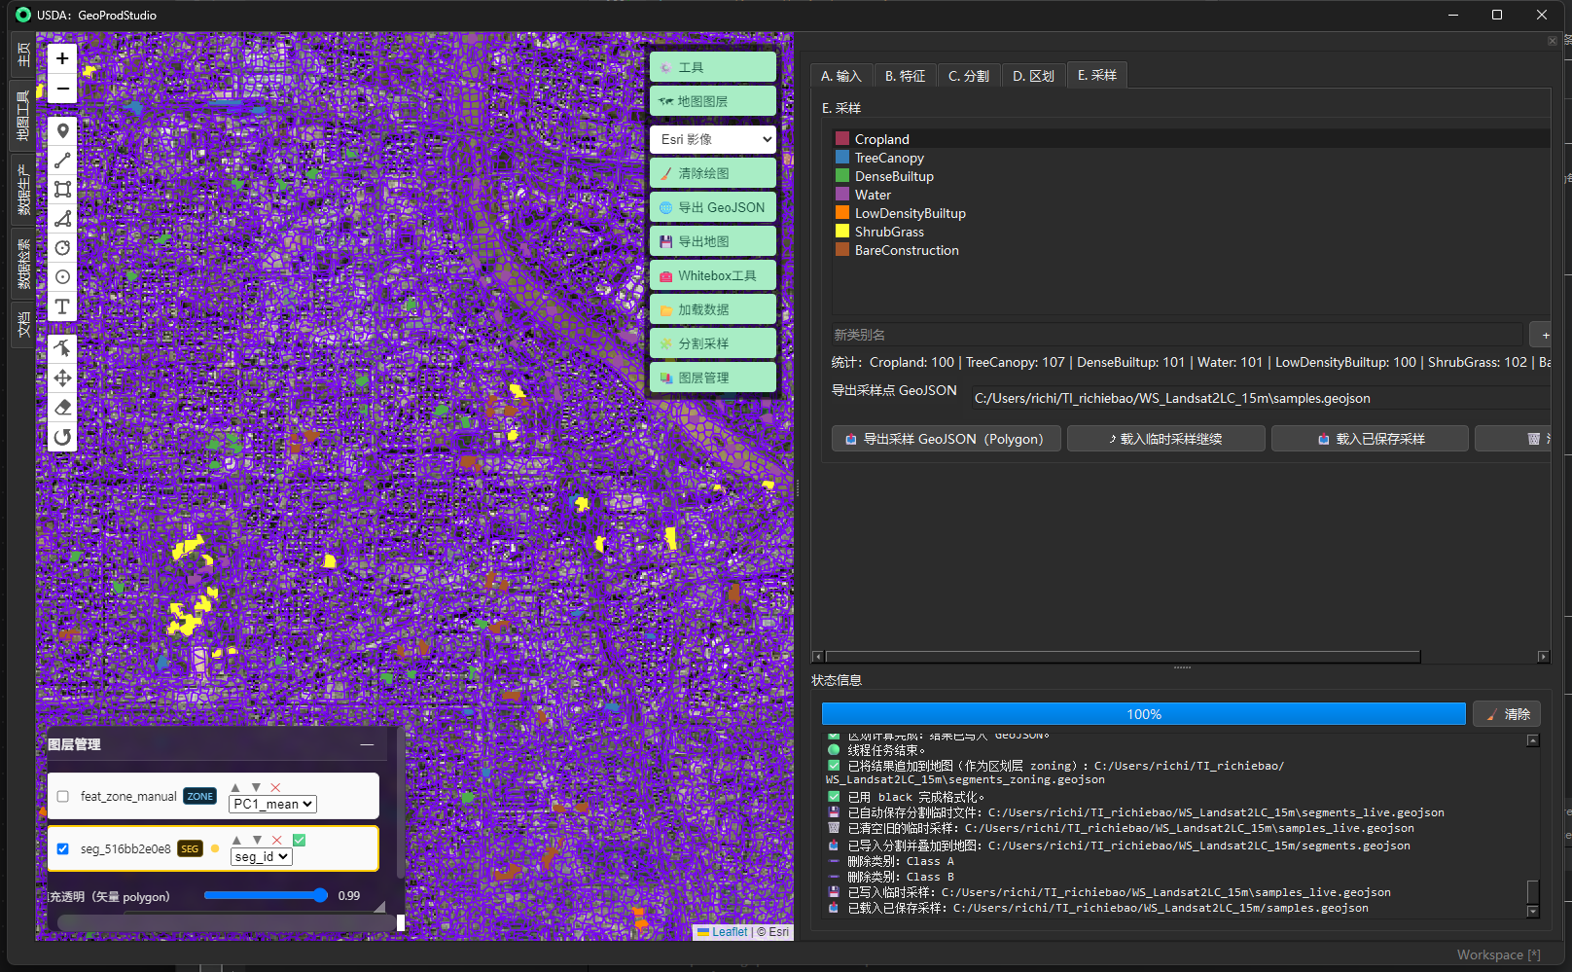The width and height of the screenshot is (1572, 972).
Task: Select the rectangle drawing tool
Action: 62,189
